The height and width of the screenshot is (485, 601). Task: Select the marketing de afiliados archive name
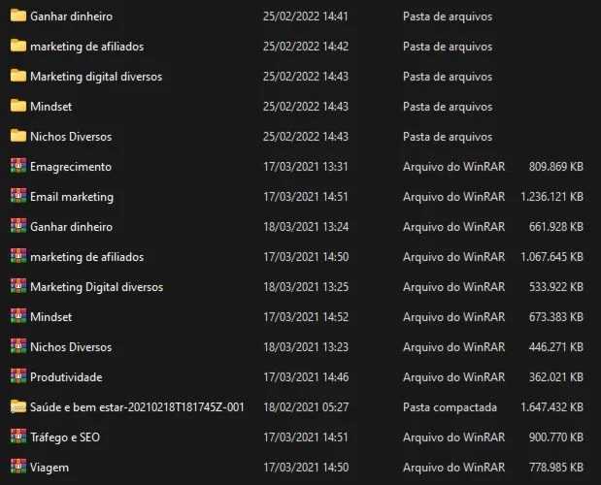[87, 257]
